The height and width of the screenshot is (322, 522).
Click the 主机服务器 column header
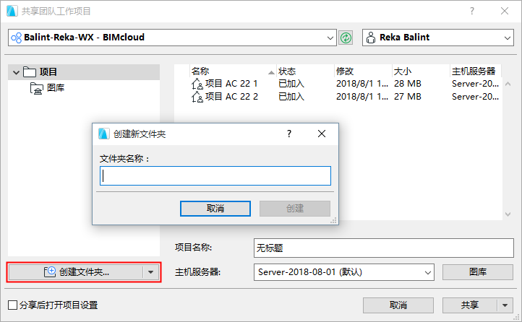click(x=476, y=71)
